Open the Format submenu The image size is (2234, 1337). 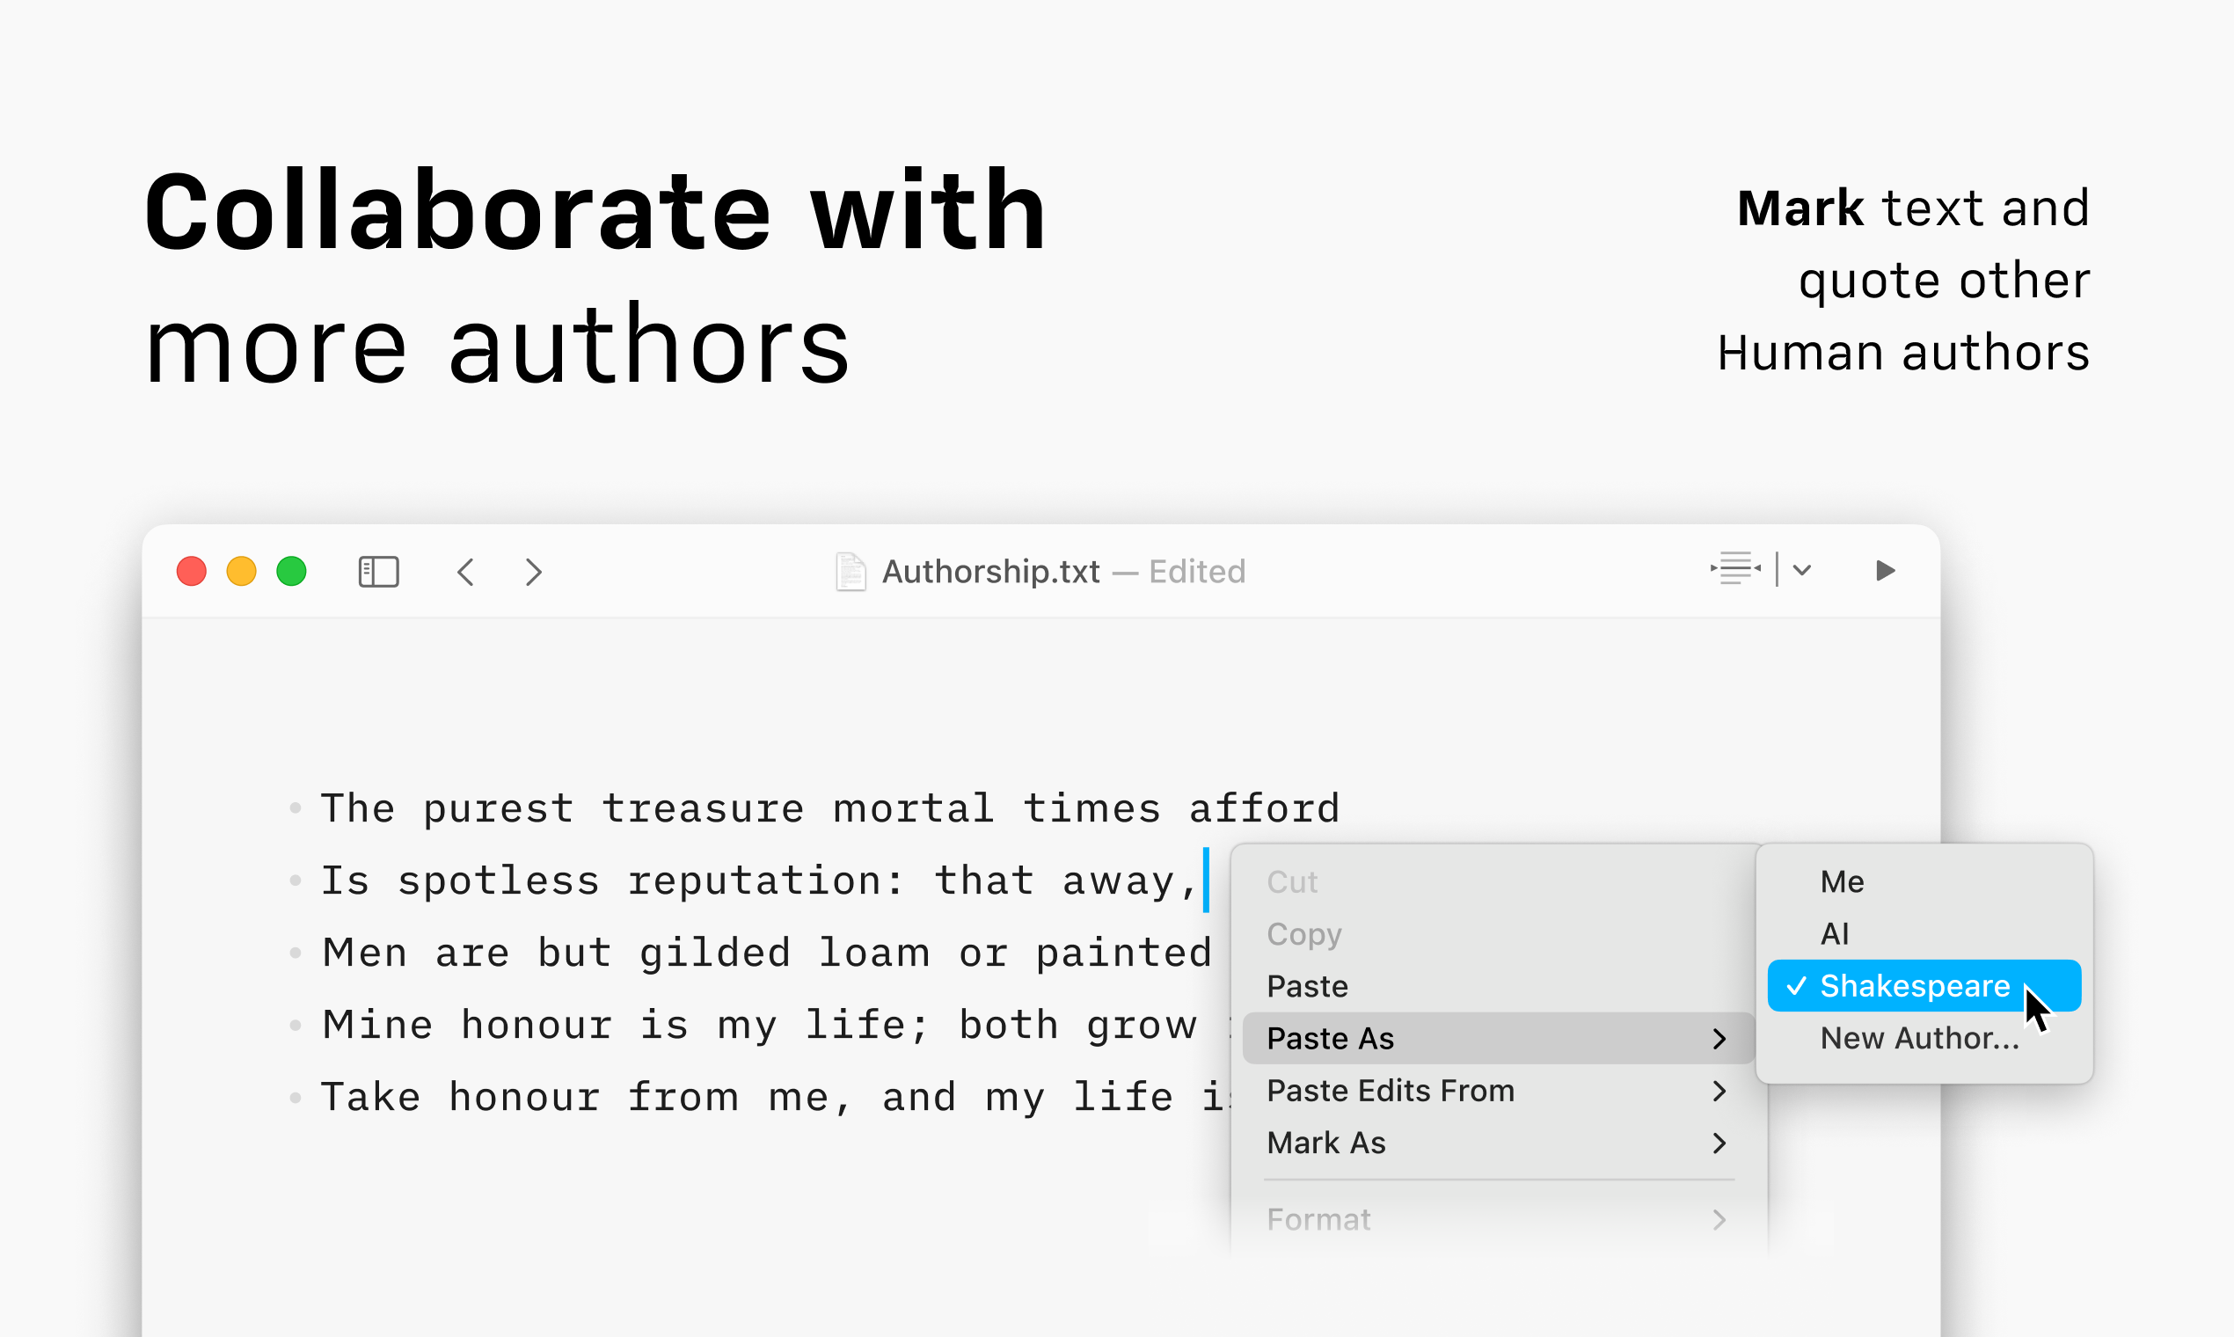pos(1498,1219)
